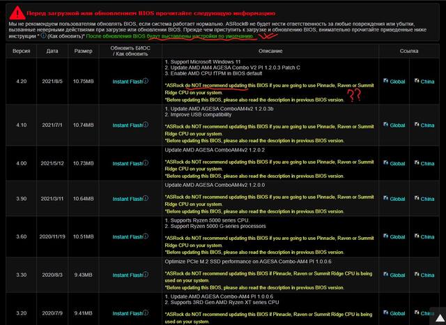The width and height of the screenshot is (446, 325).
Task: Open Instant Flash link for BIOS 3.90
Action: (x=128, y=199)
